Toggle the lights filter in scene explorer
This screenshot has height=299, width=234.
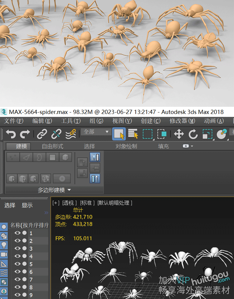[x=4, y=245]
